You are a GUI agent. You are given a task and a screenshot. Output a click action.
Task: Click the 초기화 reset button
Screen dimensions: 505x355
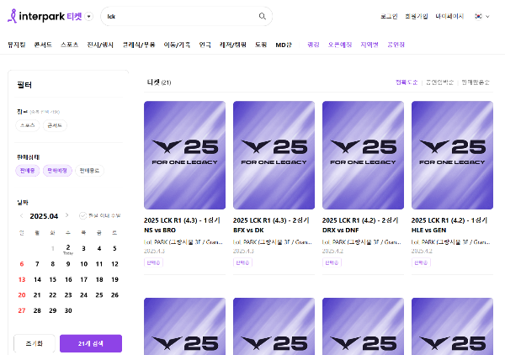(35, 343)
